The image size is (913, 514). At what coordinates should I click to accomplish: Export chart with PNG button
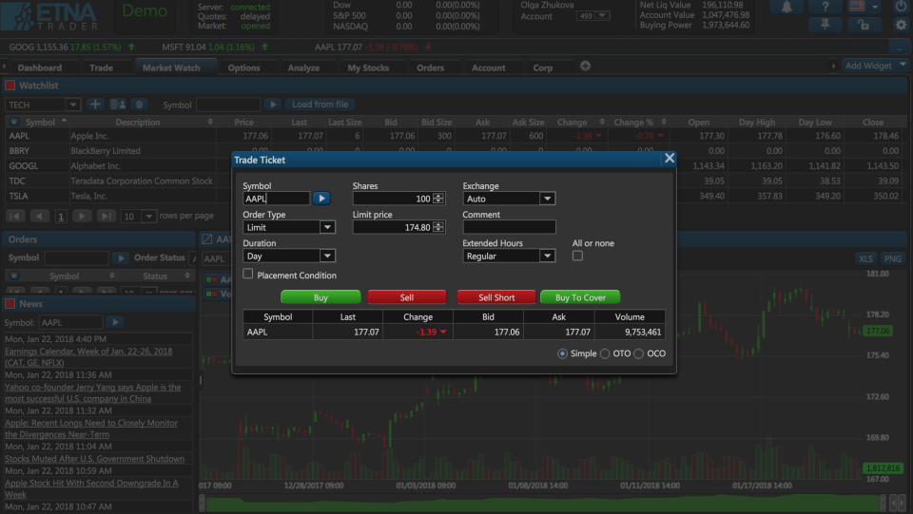pos(893,258)
